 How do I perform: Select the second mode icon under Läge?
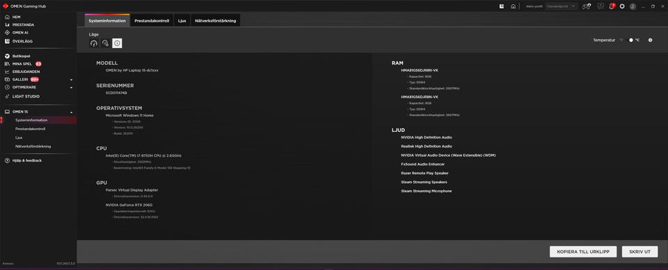pos(106,43)
